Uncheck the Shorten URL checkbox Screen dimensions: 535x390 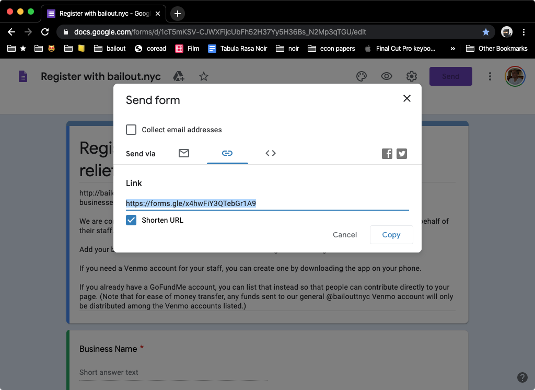tap(131, 220)
